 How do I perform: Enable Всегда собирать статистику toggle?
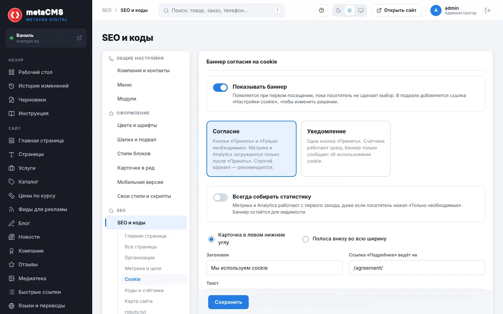(220, 197)
